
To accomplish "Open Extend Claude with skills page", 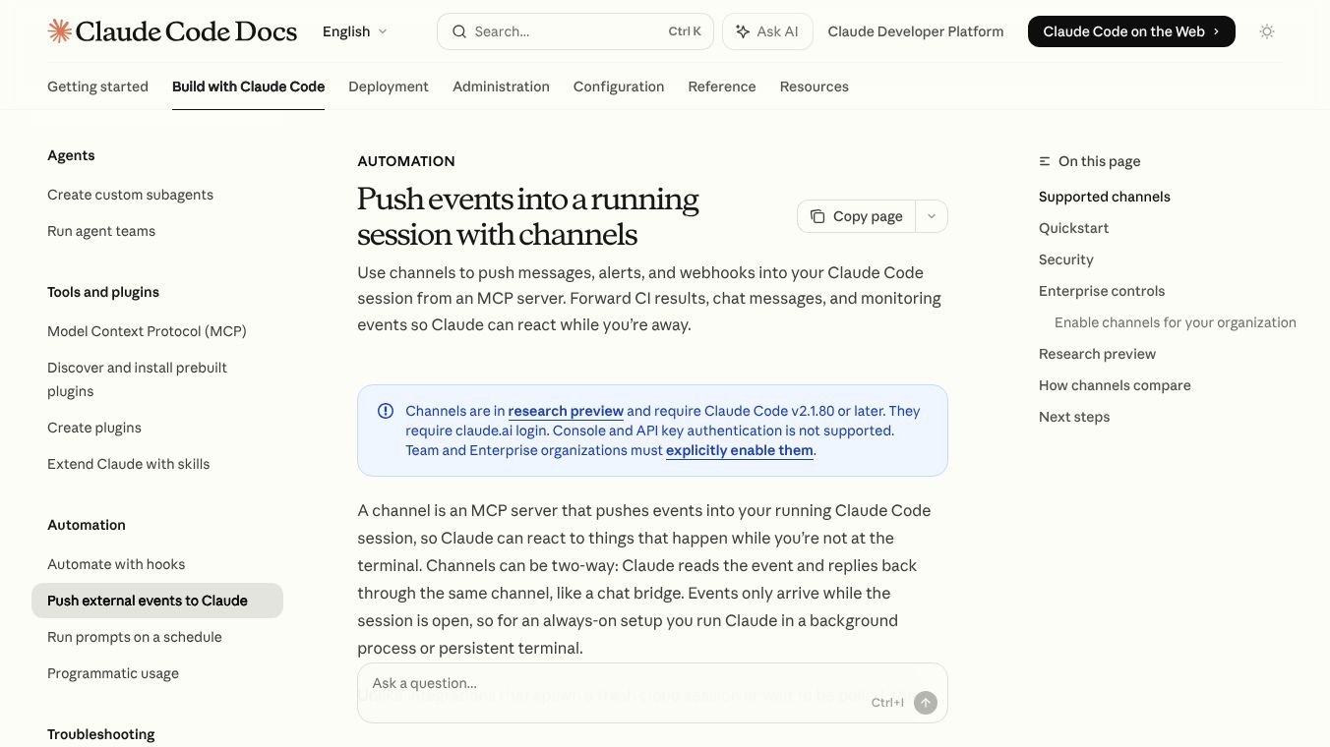I will tap(129, 464).
